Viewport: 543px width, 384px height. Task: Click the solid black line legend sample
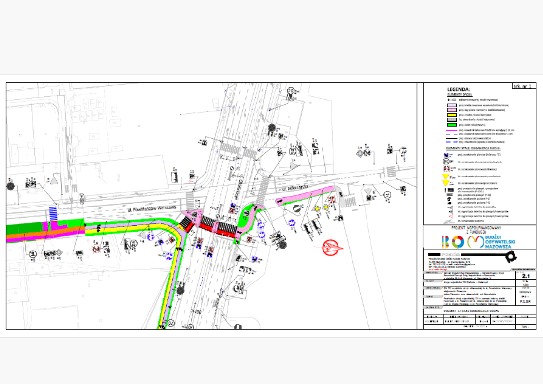point(452,138)
